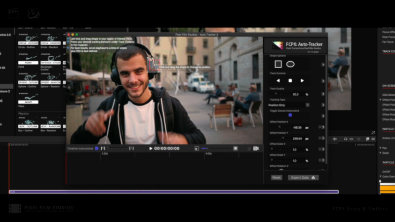Click the large zoom-in icon beside zoom slider

pos(236,148)
